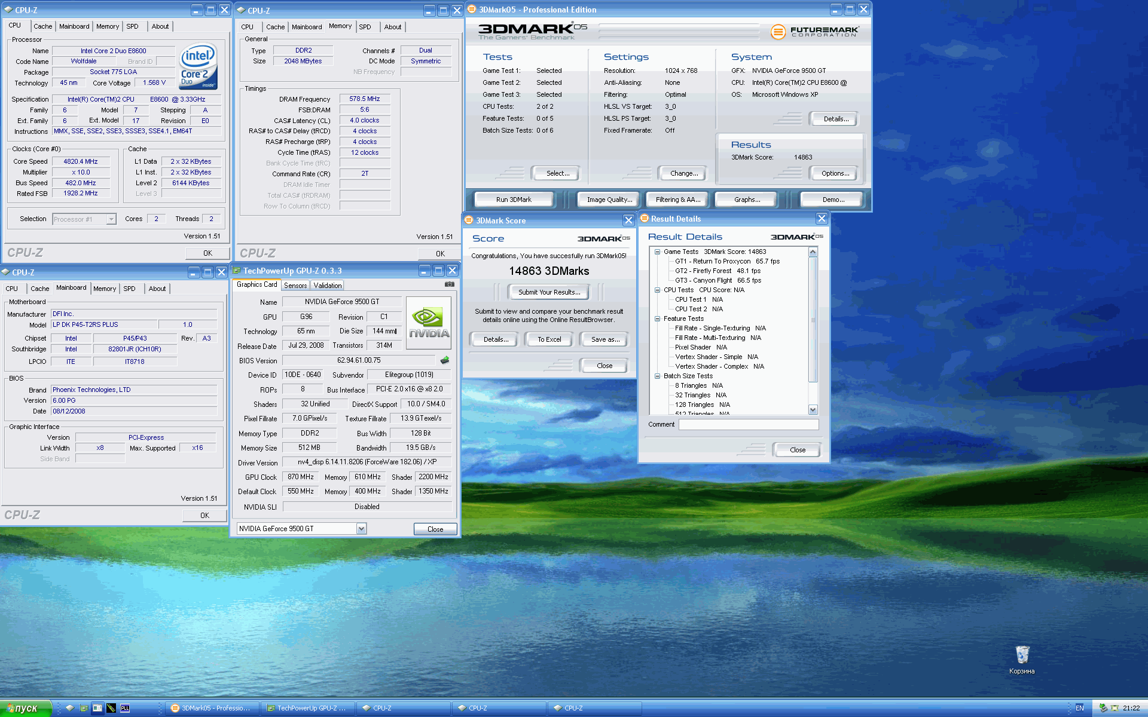Screen dimensions: 1148x717
Task: Collapse the CPU Tests tree node
Action: click(x=657, y=290)
